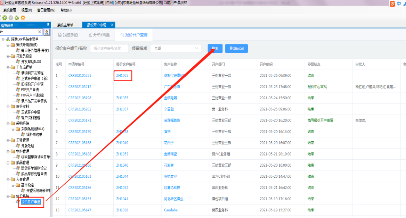Collapse the 测试专用(测试) folder
Screen dimensions: 406x218
pos(8,45)
